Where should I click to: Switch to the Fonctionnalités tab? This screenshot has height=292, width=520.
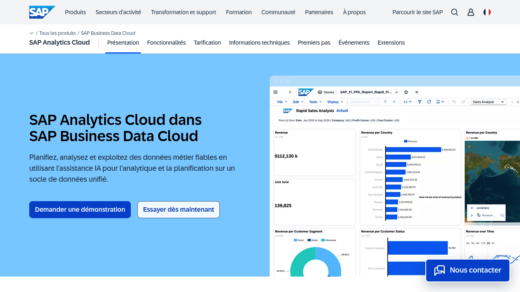166,43
